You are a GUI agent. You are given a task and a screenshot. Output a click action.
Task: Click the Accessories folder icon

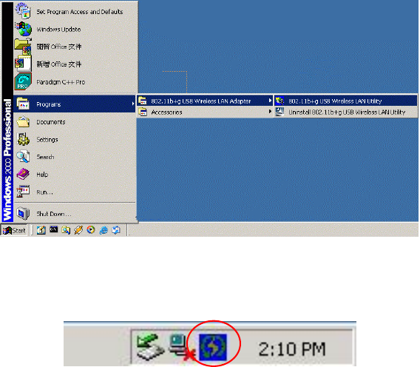click(x=143, y=112)
